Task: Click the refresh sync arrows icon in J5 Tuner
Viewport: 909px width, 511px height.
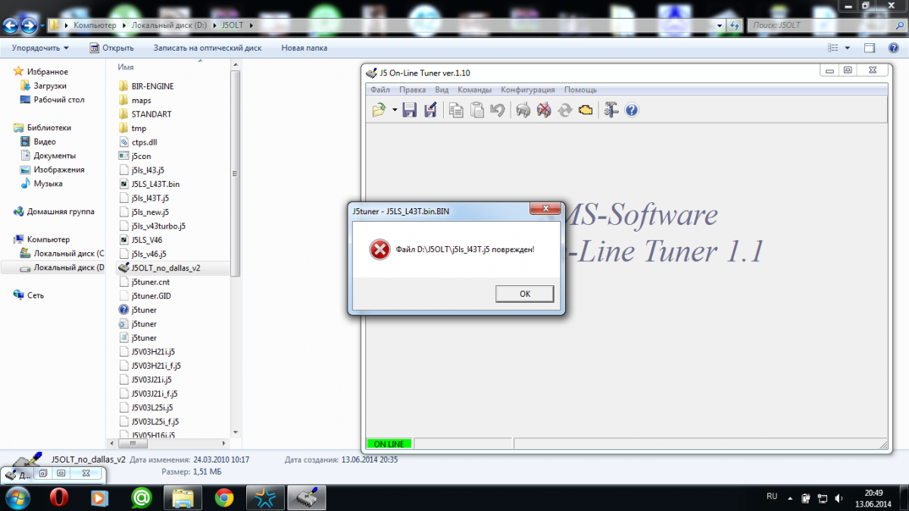Action: point(564,111)
